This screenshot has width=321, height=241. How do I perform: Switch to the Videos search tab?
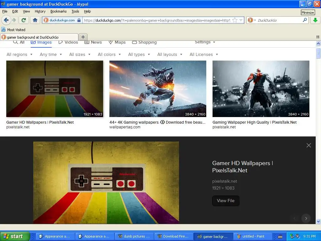point(68,42)
